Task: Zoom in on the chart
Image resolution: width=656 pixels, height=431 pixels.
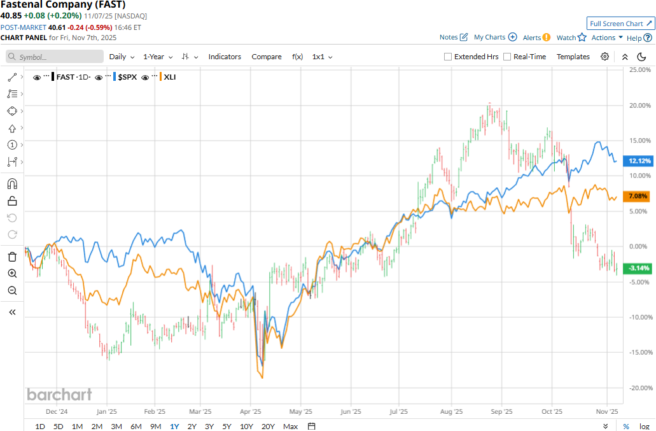Action: (12, 274)
